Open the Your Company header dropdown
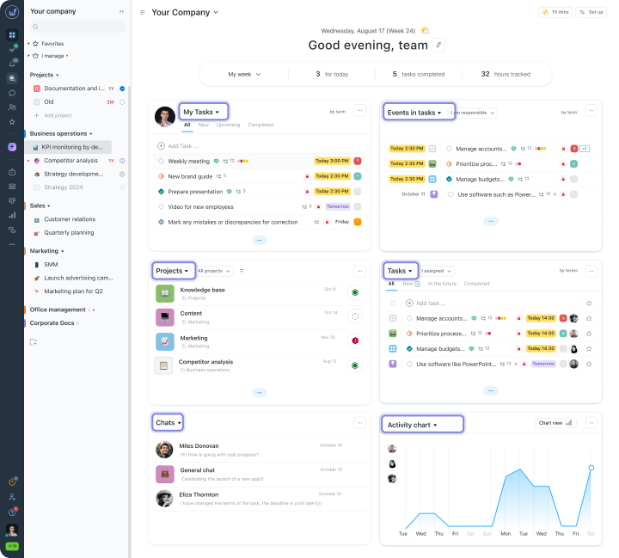 click(x=185, y=12)
